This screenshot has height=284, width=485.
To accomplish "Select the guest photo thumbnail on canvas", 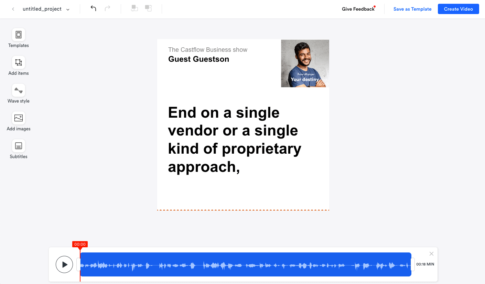I will point(305,63).
